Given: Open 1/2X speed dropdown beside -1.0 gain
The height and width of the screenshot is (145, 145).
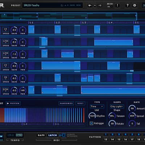Looking at the screenshot, I should pyautogui.click(x=6, y=53).
